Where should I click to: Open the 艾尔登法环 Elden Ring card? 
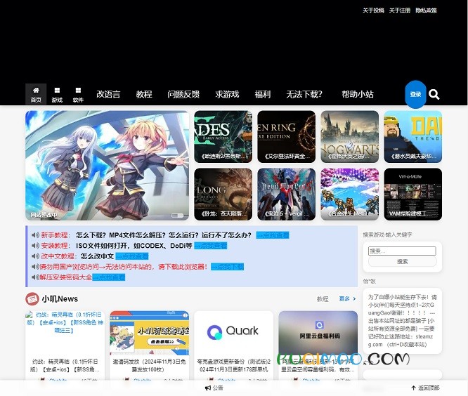point(286,137)
